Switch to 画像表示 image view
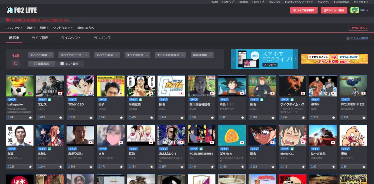 click(42, 64)
